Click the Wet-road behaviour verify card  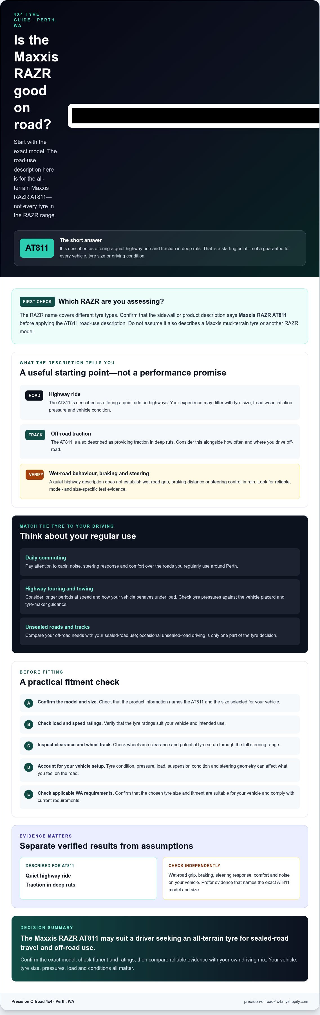tap(160, 481)
